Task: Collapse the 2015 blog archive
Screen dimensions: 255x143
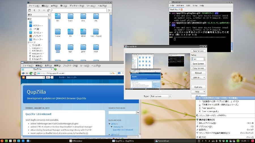Action: pos(109,124)
